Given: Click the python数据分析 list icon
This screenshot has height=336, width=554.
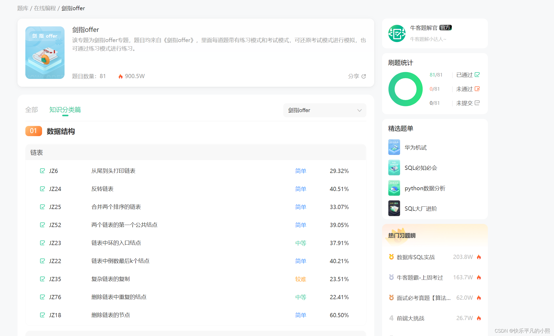Looking at the screenshot, I should (394, 188).
